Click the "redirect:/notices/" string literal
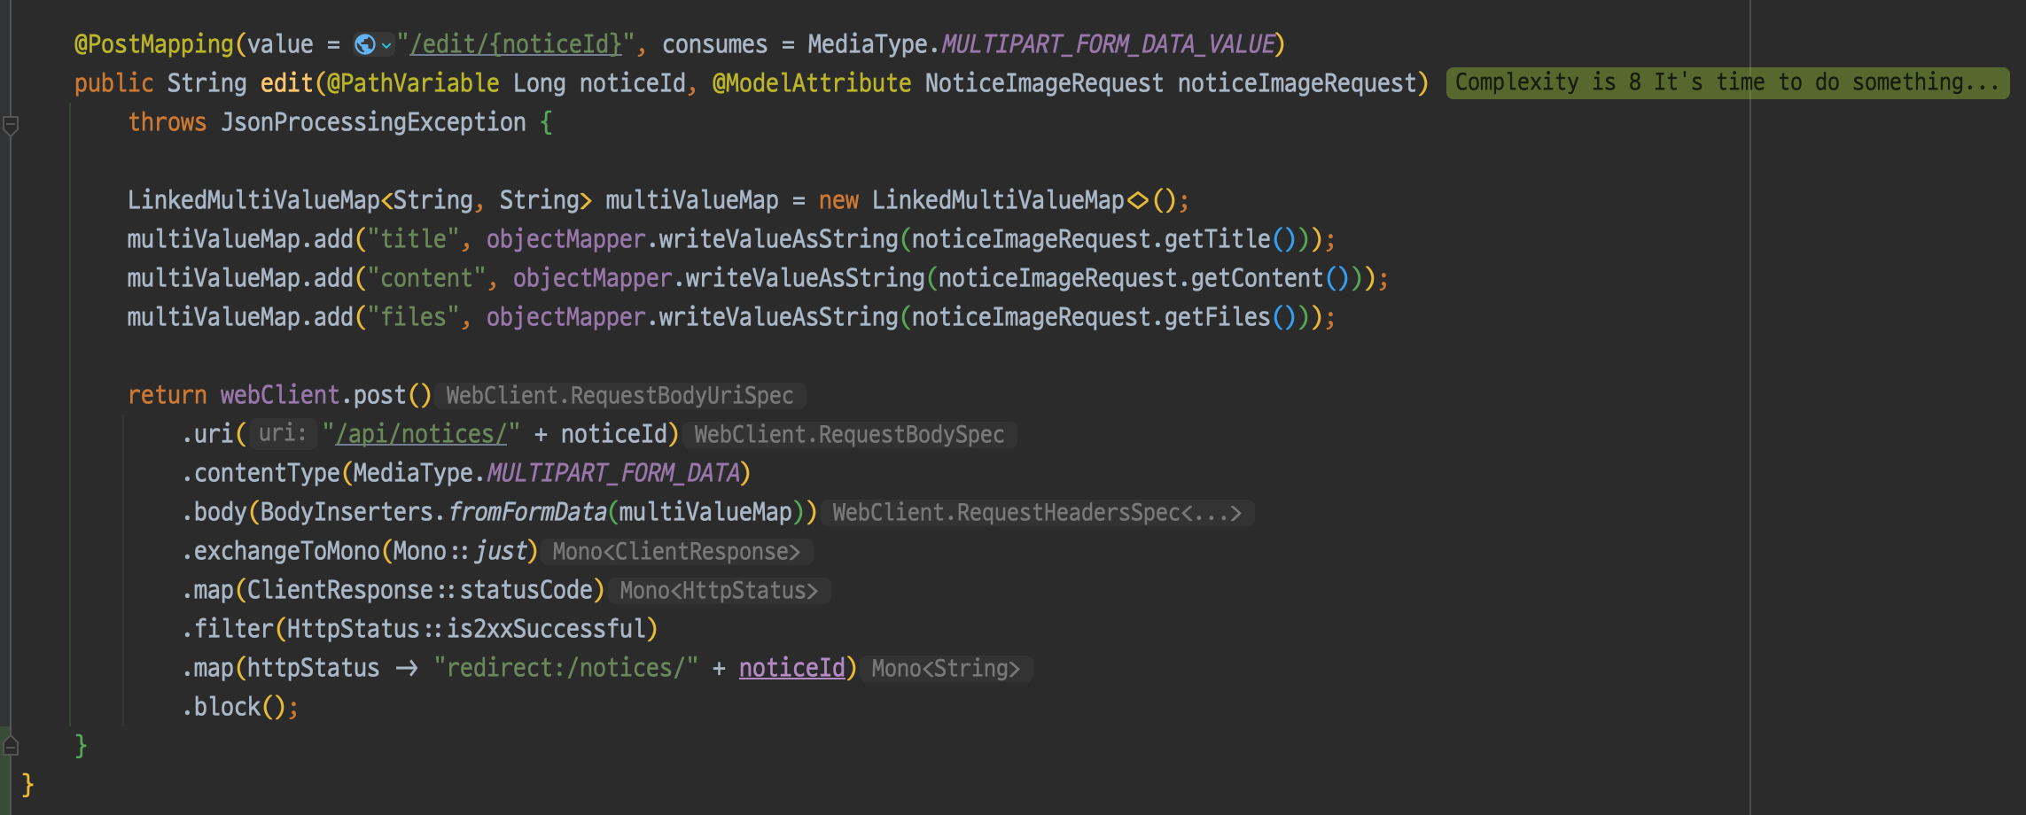Image resolution: width=2026 pixels, height=815 pixels. click(565, 668)
